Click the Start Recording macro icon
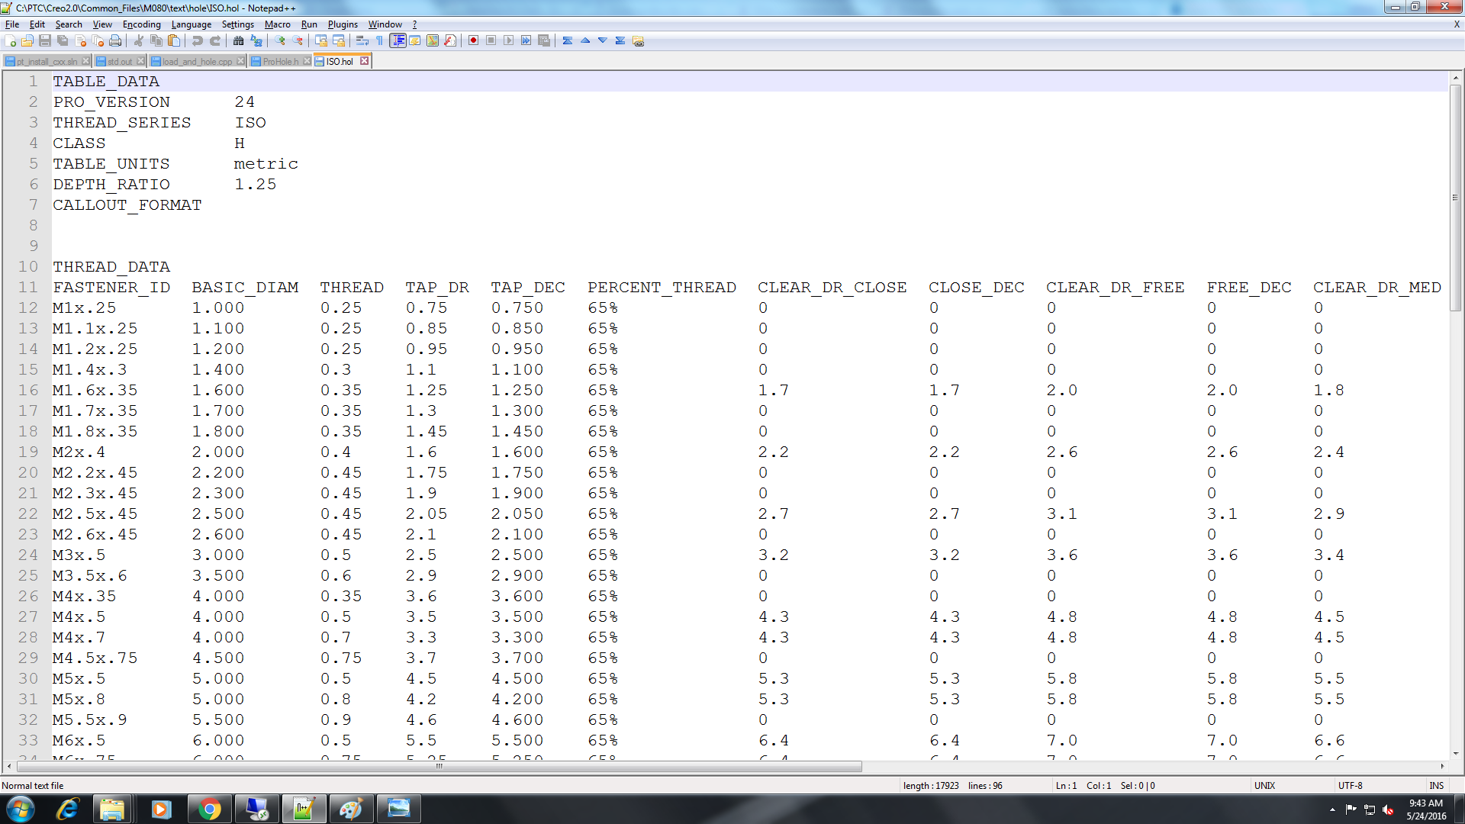This screenshot has height=824, width=1465. 473,40
